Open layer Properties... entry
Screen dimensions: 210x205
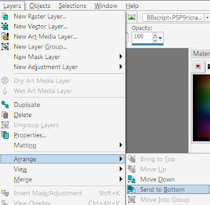point(62,135)
